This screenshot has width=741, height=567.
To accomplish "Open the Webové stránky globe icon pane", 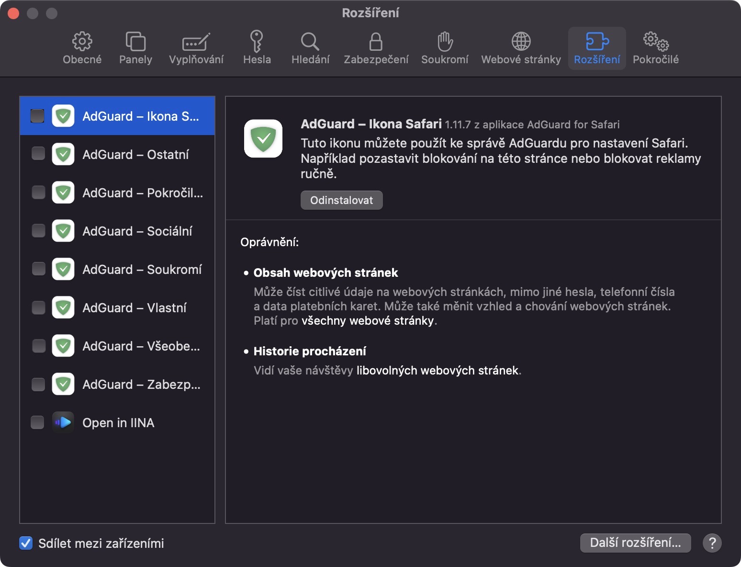I will (521, 48).
